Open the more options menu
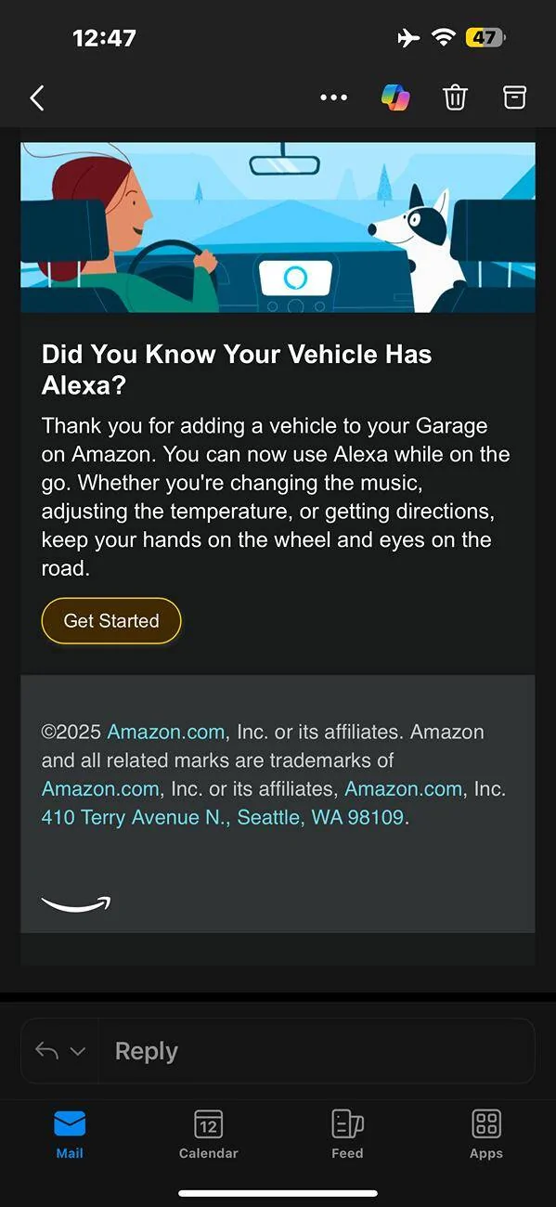The width and height of the screenshot is (556, 1207). coord(333,97)
